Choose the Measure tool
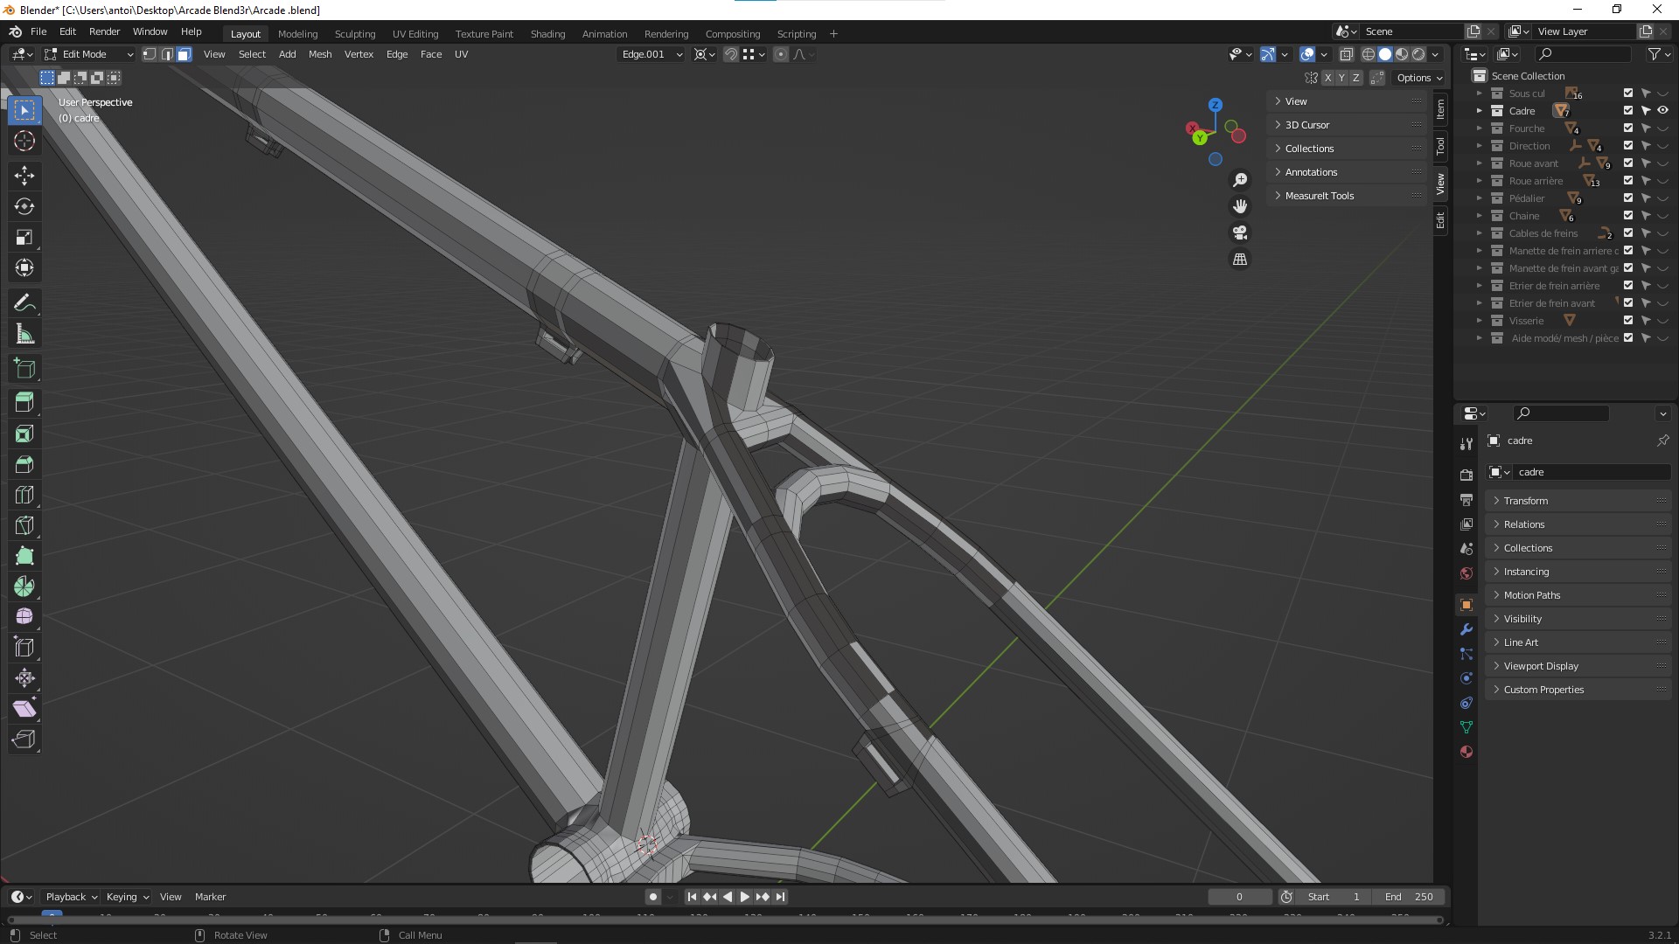The height and width of the screenshot is (944, 1679). [24, 334]
